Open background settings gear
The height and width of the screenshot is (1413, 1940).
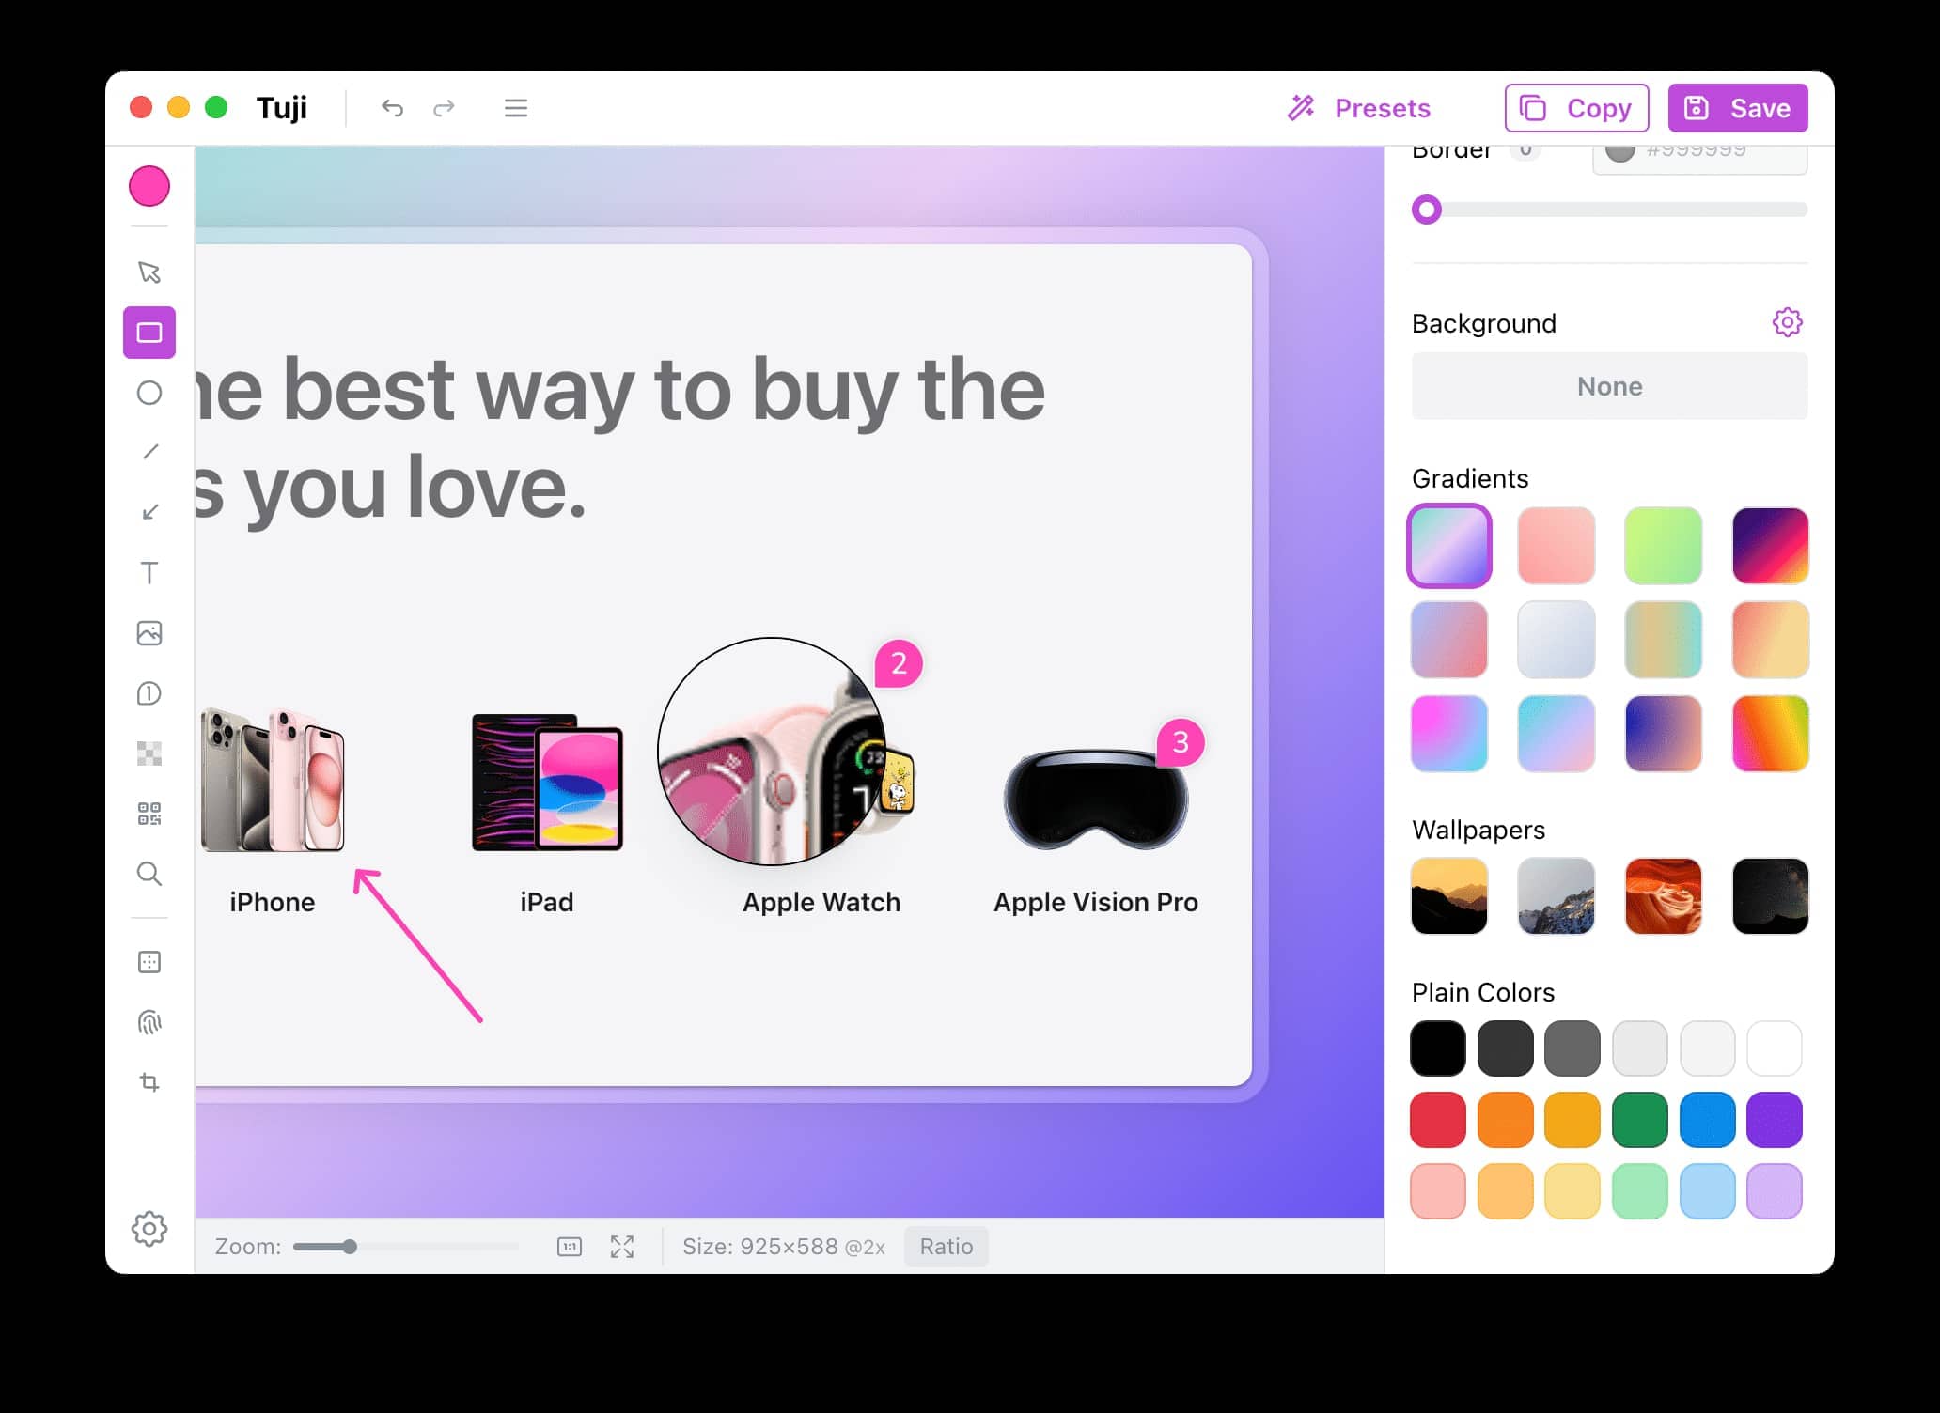(x=1787, y=322)
